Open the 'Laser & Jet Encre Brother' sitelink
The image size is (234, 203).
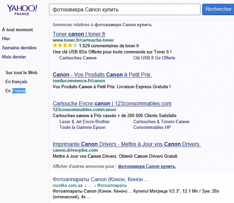tap(85, 121)
